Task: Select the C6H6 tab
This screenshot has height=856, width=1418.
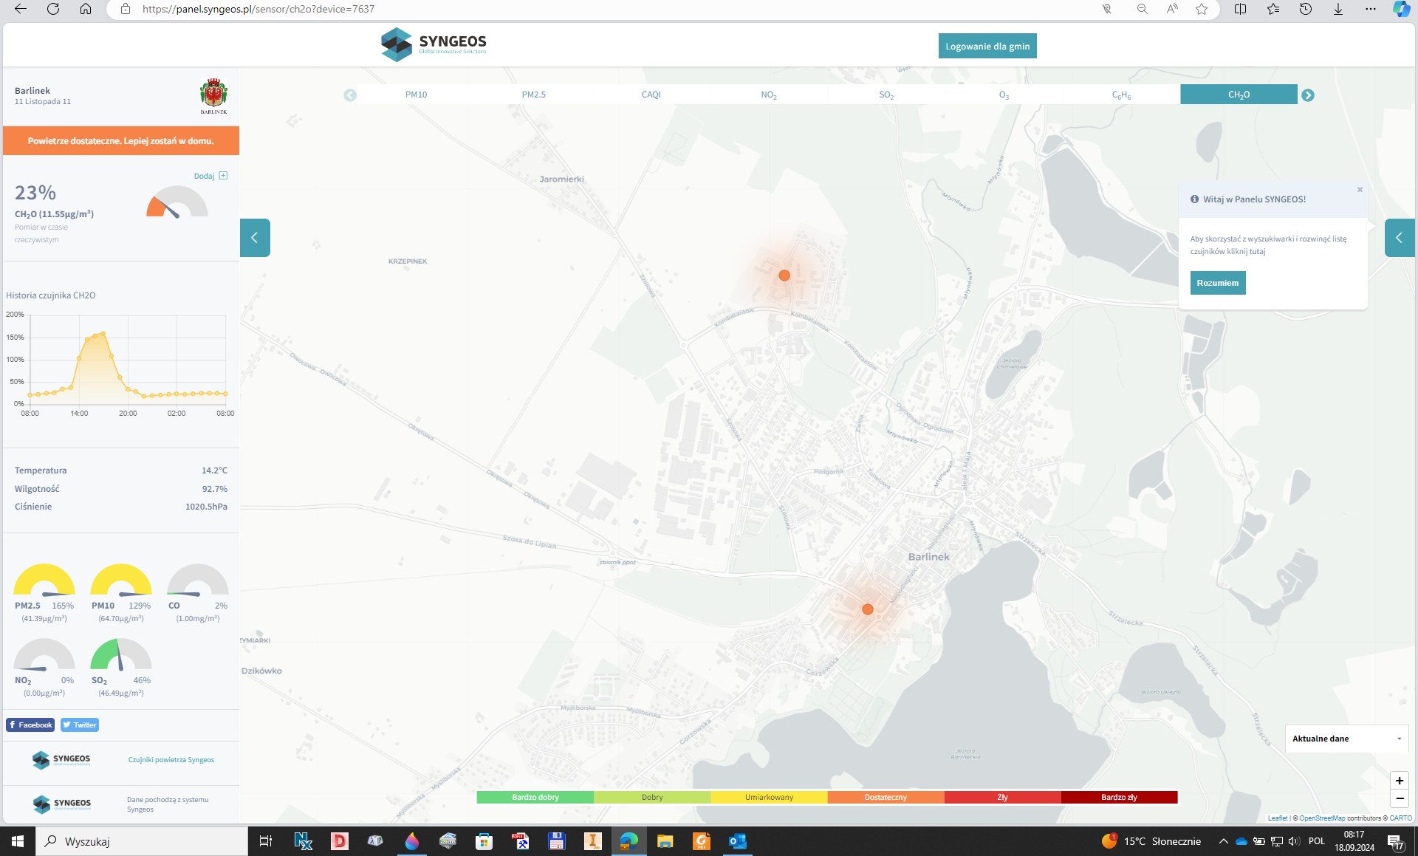Action: [x=1121, y=95]
